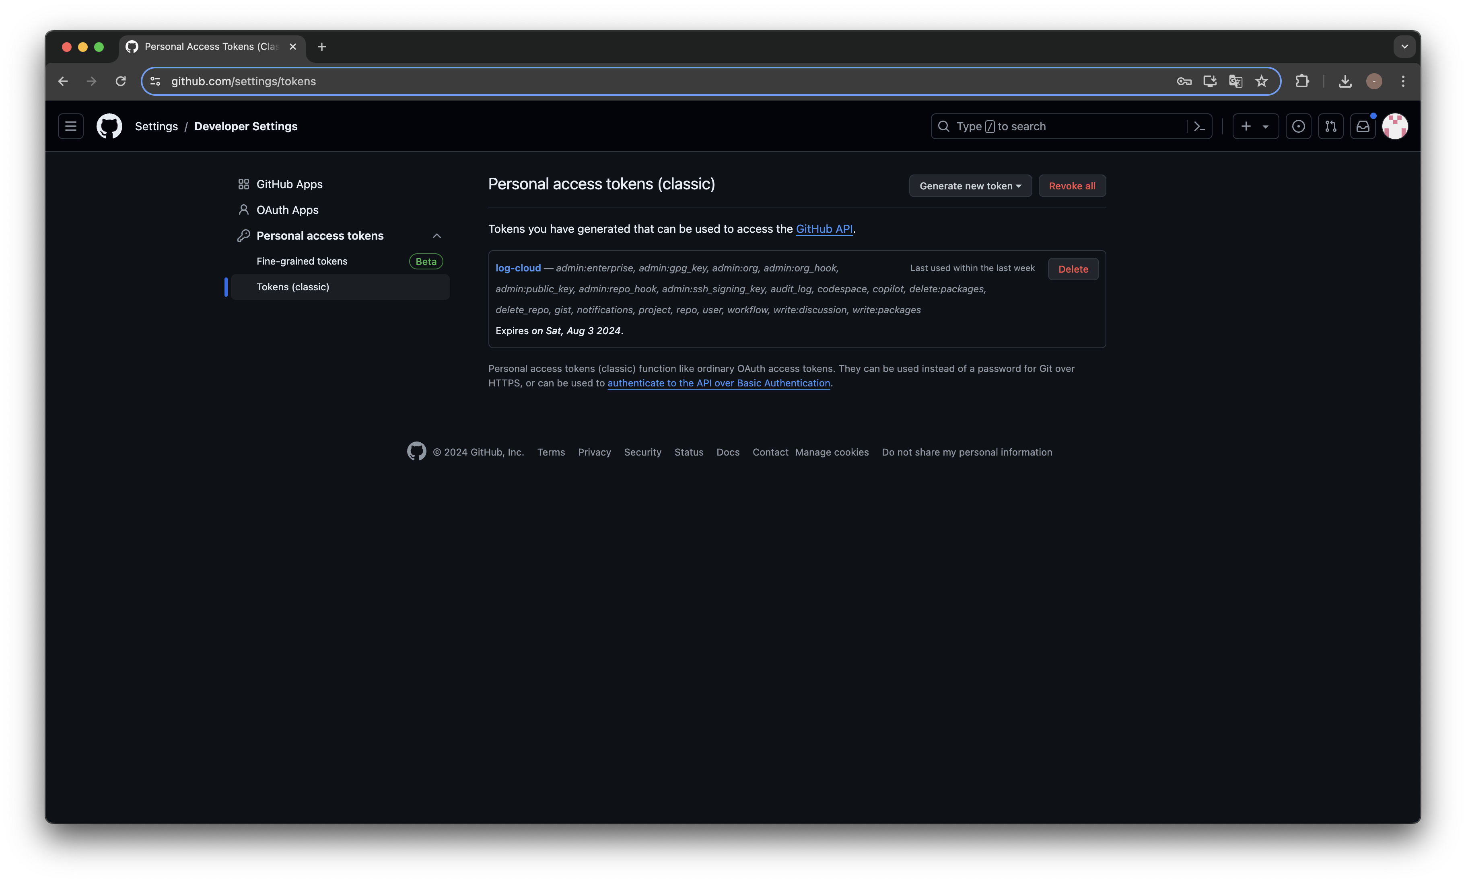Open the Chrome profile avatar
Screen dimensions: 1466x883
[1374, 81]
